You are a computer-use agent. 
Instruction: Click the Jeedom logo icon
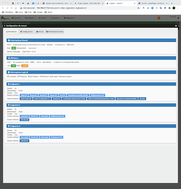[5, 18]
